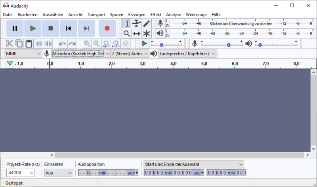Click the vertical scrollbar down arrow
Viewport: 317px width, 187px height.
point(313,149)
